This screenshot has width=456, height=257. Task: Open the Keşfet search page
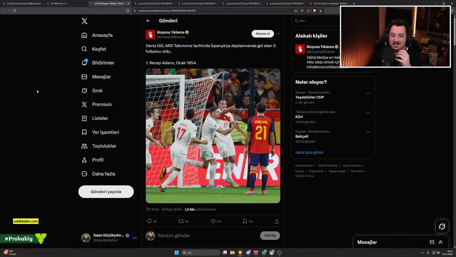[94, 49]
